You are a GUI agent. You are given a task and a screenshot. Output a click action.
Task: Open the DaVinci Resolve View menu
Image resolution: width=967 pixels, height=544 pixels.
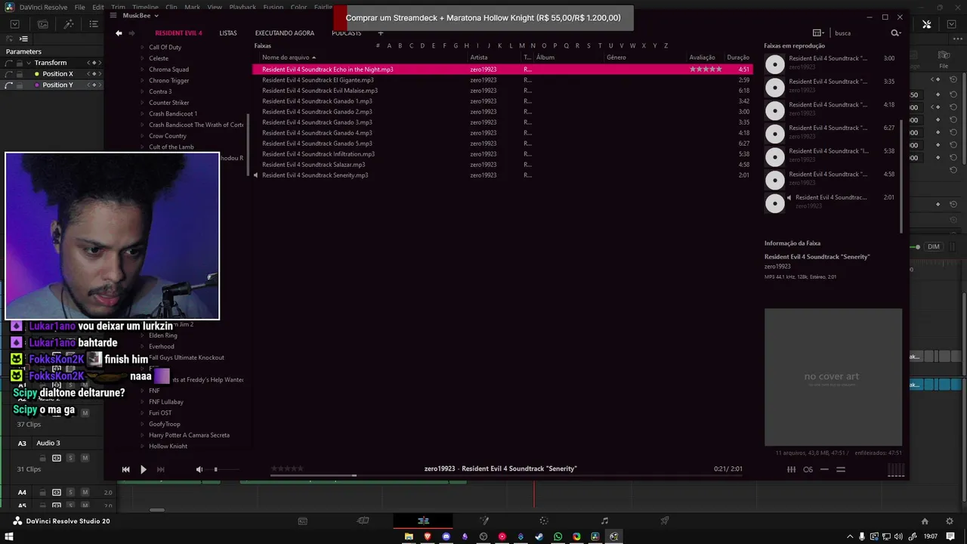pyautogui.click(x=215, y=7)
